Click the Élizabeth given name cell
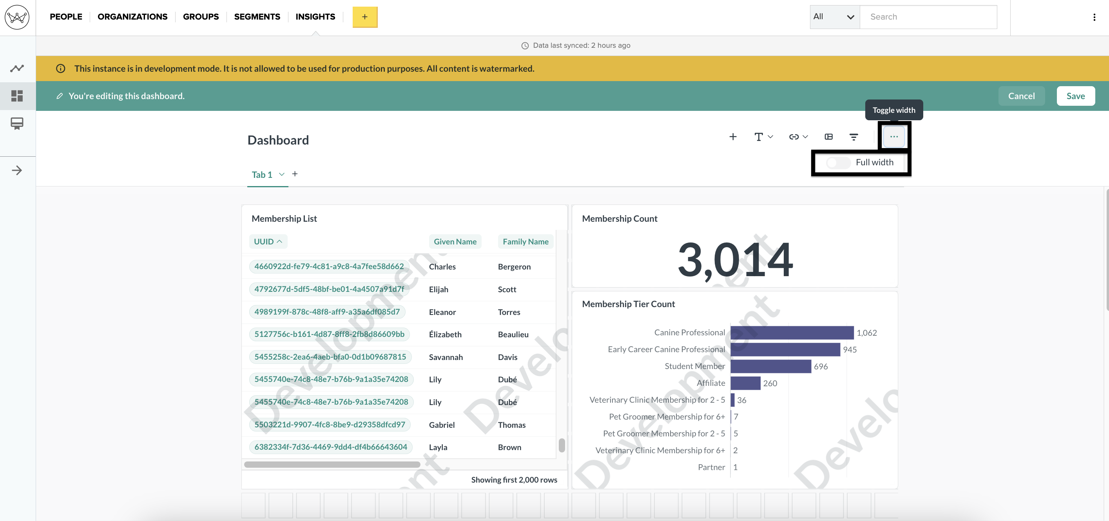This screenshot has height=521, width=1109. [445, 334]
